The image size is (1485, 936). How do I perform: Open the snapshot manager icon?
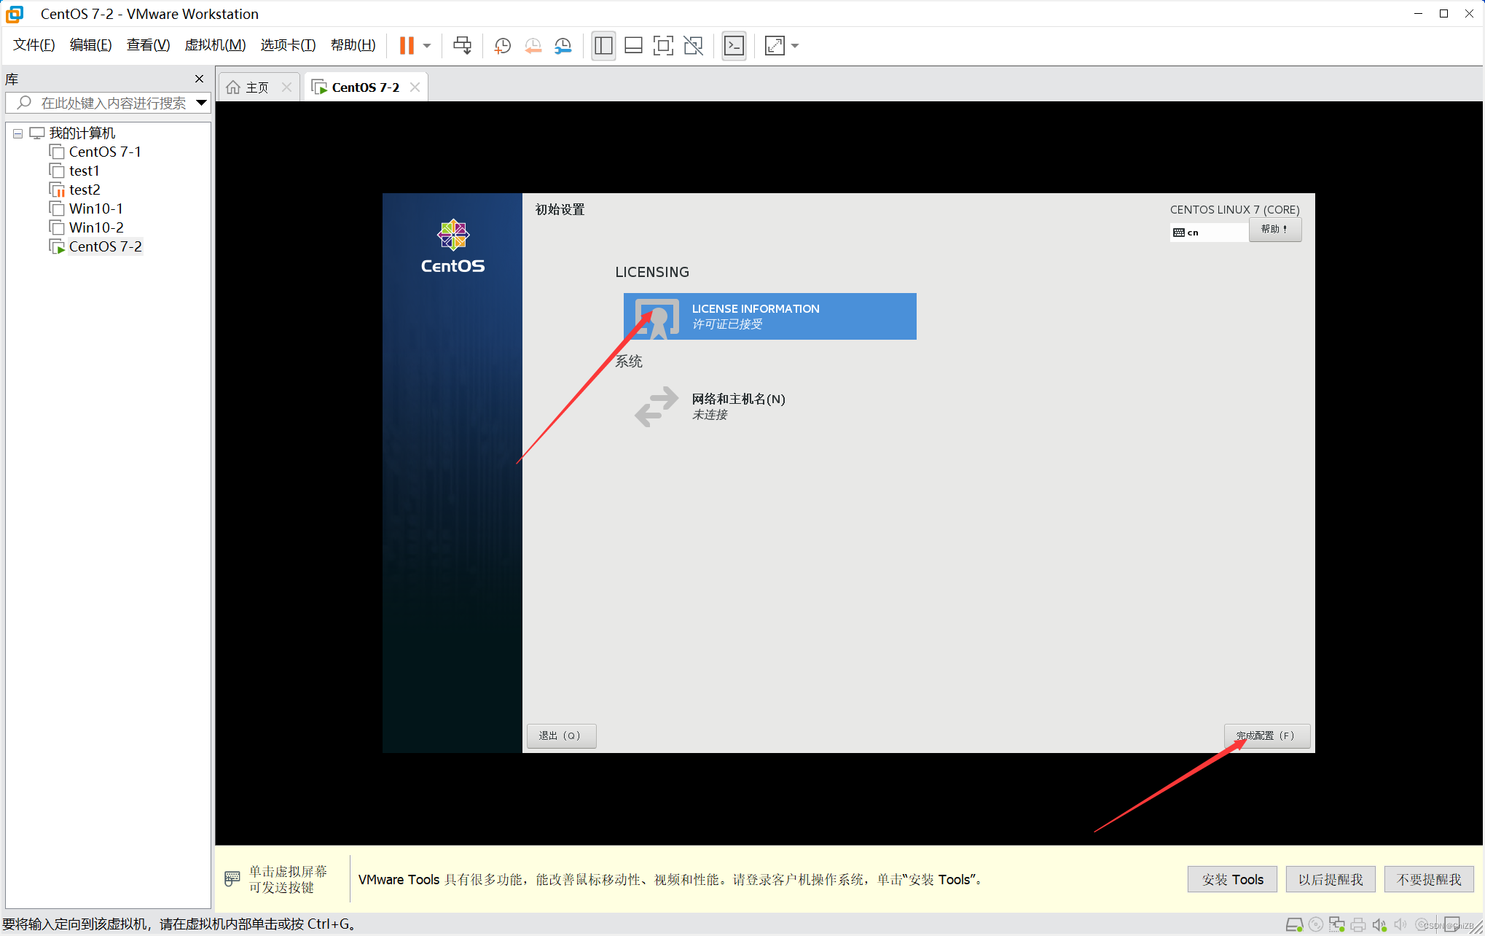pos(563,46)
